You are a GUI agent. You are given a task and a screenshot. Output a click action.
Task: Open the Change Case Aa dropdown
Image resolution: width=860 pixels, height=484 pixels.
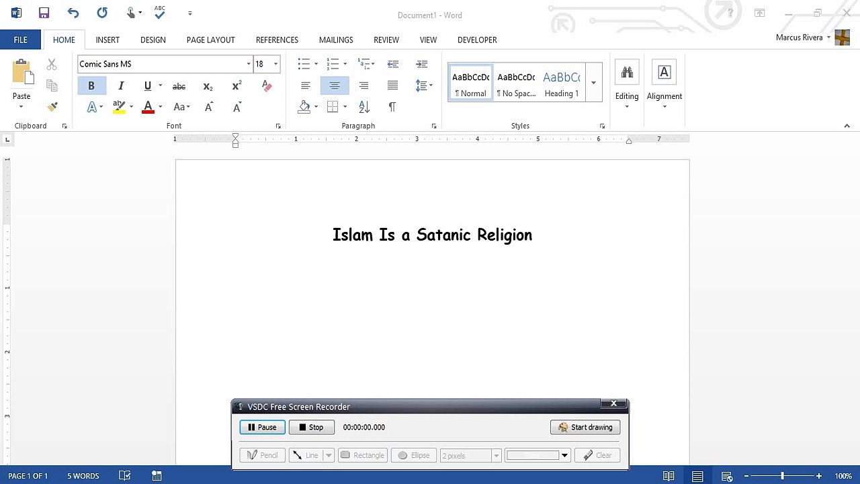[181, 108]
